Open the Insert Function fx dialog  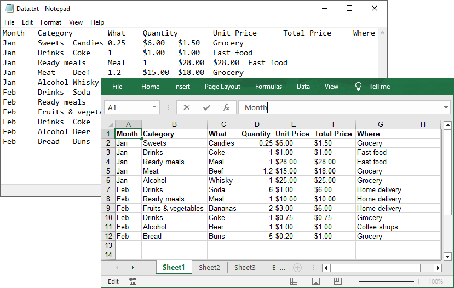click(226, 107)
